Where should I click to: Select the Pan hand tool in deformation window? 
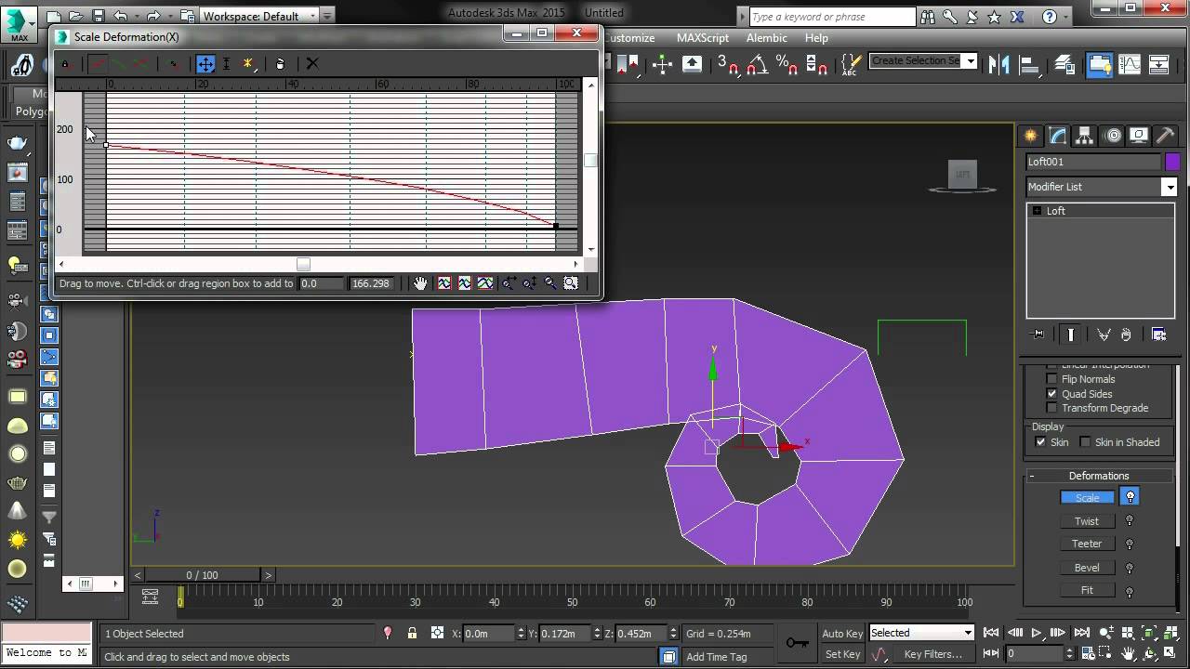[x=420, y=283]
